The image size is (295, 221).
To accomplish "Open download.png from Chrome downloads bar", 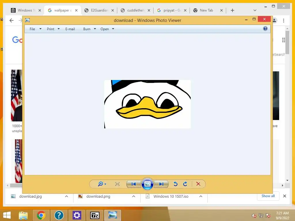I will (98, 196).
